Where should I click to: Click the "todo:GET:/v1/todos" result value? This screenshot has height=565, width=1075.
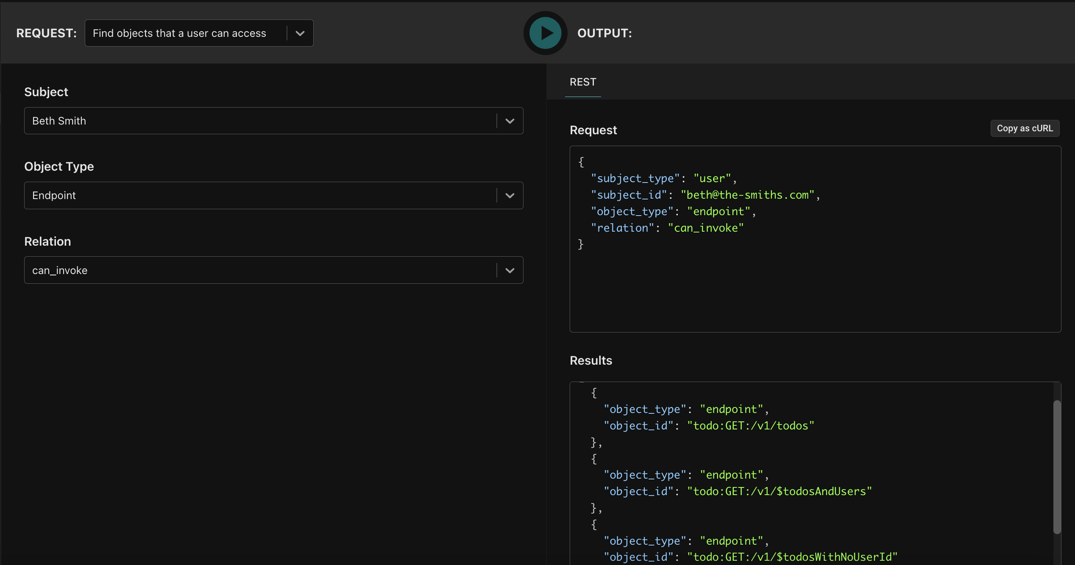pyautogui.click(x=751, y=426)
